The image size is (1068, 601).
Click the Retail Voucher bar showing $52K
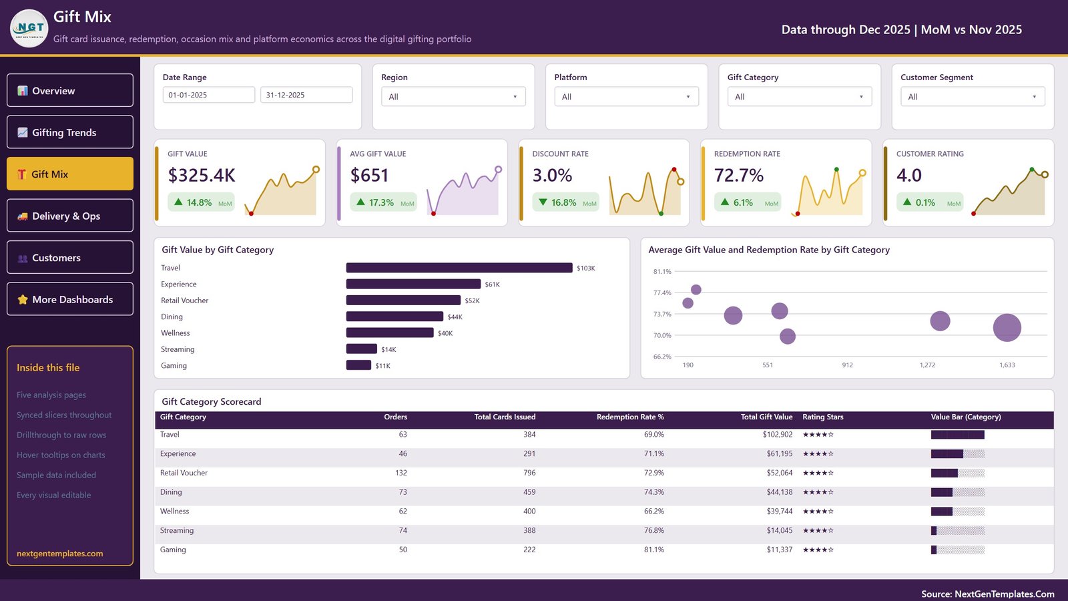point(403,300)
